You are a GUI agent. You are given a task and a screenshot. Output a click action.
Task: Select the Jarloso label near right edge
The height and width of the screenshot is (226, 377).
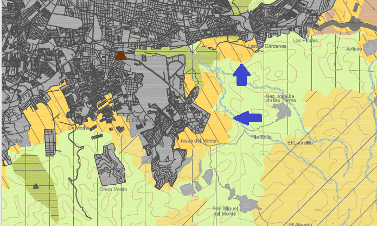353,48
